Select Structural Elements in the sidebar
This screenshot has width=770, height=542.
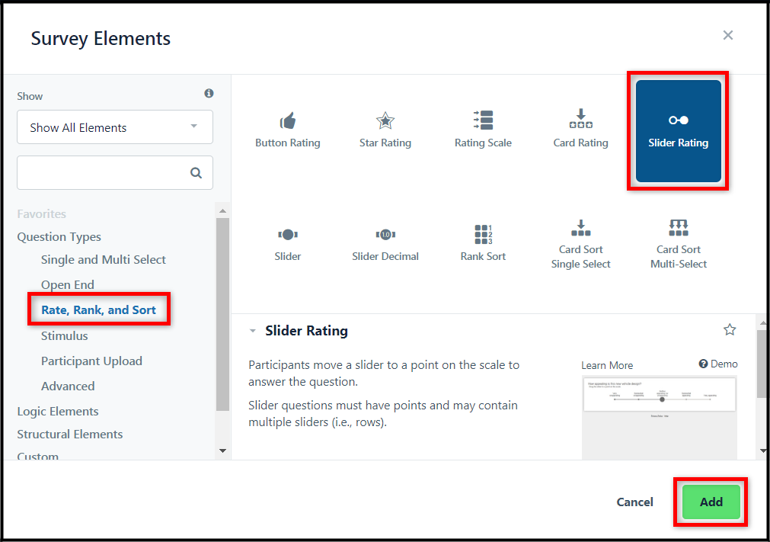coord(70,435)
